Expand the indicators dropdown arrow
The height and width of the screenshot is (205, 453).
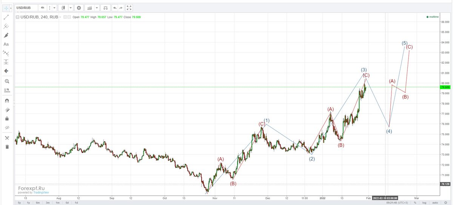(x=97, y=8)
